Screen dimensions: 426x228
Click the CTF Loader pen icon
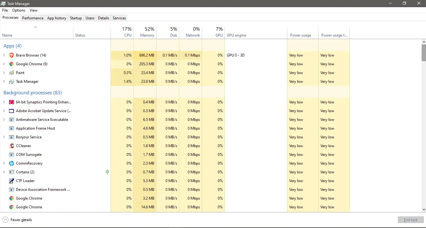pyautogui.click(x=12, y=181)
